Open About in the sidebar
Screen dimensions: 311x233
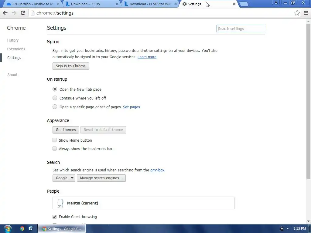(12, 75)
